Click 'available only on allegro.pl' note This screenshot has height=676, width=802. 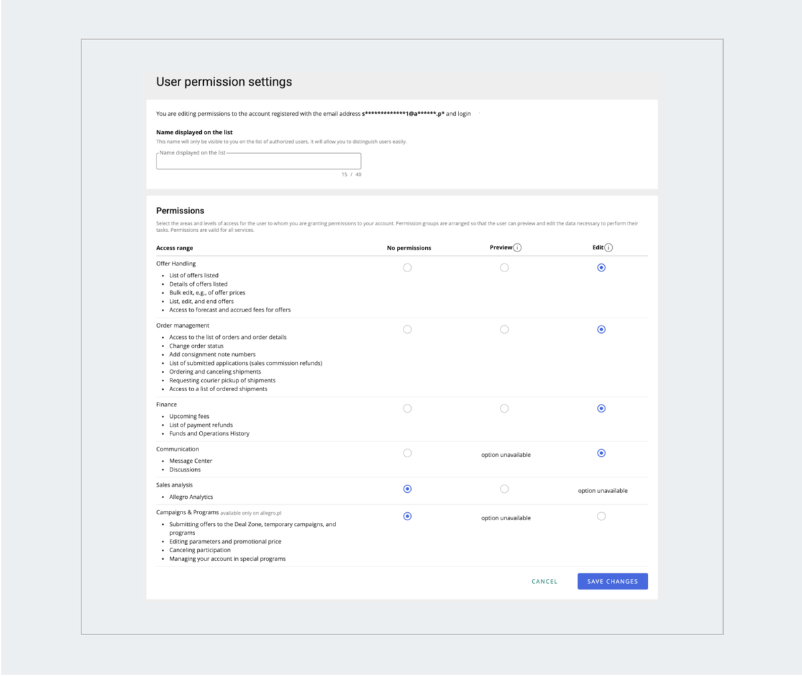click(251, 514)
